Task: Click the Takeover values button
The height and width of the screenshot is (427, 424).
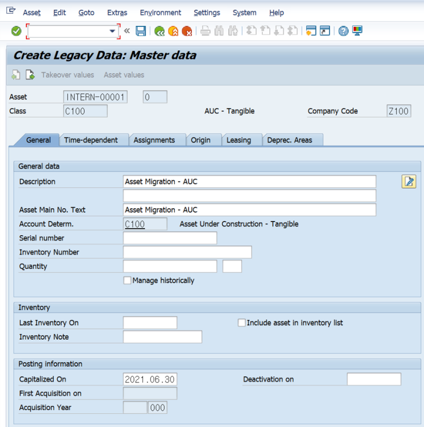Action: pyautogui.click(x=67, y=75)
